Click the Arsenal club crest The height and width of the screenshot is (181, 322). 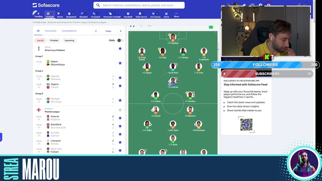coord(48,116)
